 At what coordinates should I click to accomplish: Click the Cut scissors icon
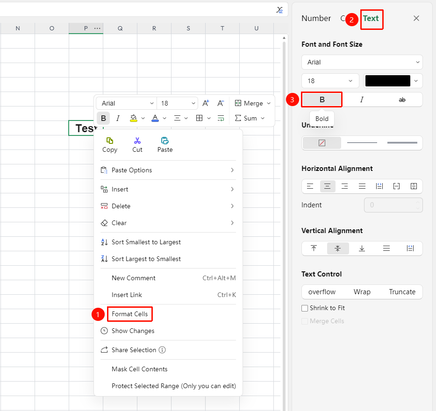pyautogui.click(x=137, y=141)
